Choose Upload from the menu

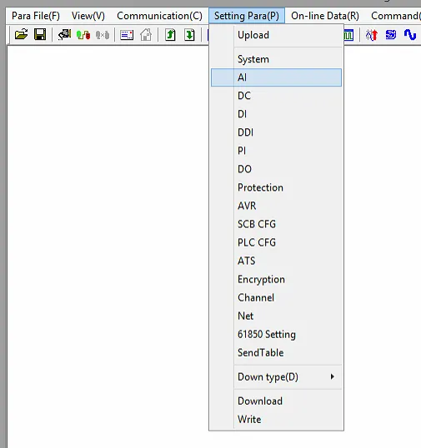tap(276, 35)
